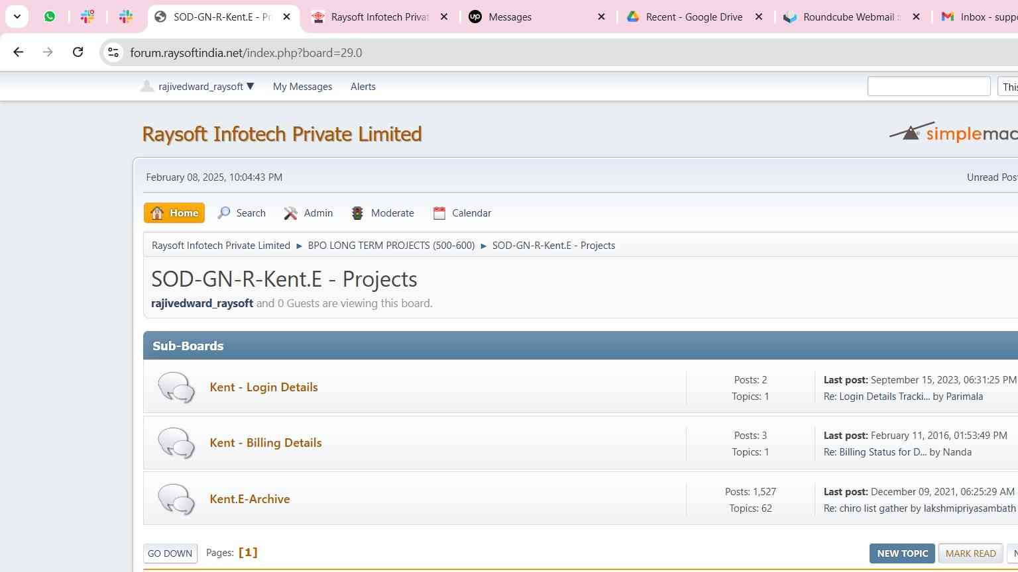The width and height of the screenshot is (1018, 572).
Task: Close the SOD-GN-R-Kent.E tab
Action: coord(287,17)
